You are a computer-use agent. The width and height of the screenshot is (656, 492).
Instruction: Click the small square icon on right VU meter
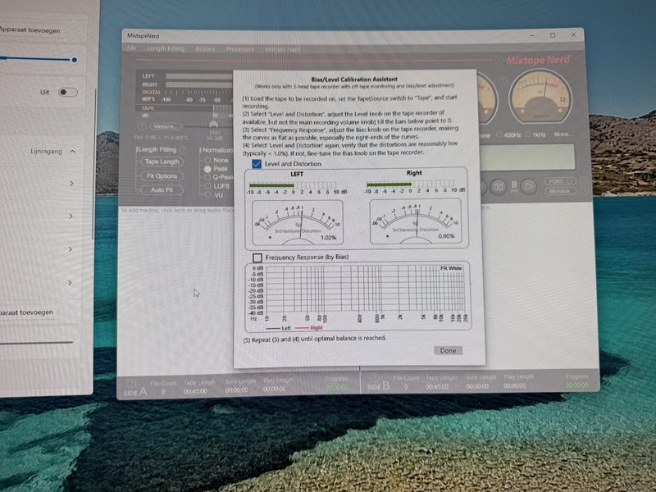pos(563,99)
